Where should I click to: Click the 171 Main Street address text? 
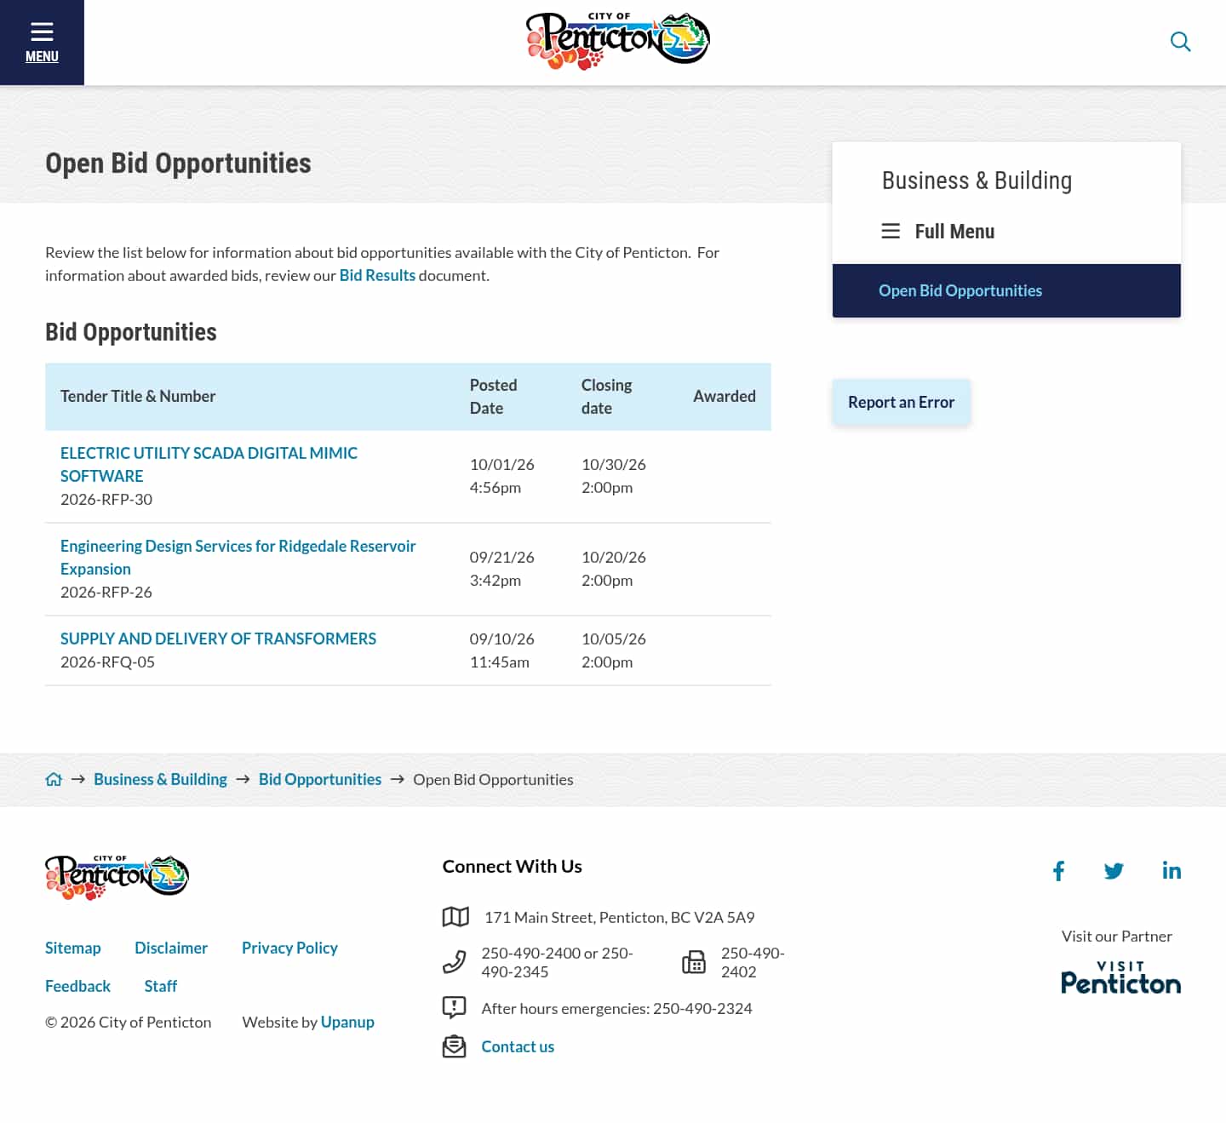[x=620, y=917]
